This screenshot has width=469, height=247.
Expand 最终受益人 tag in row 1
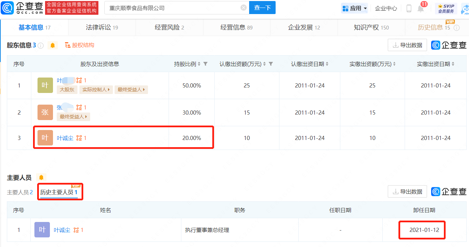[x=131, y=90]
